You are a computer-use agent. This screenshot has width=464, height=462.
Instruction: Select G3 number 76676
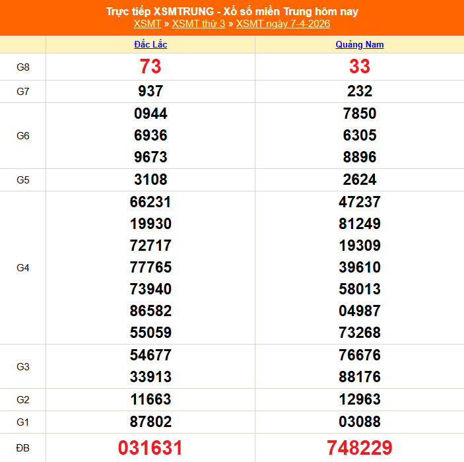tap(360, 355)
